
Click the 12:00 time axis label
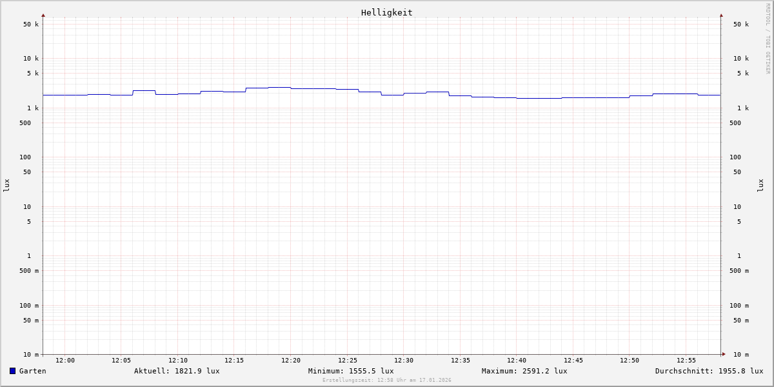[x=65, y=361]
